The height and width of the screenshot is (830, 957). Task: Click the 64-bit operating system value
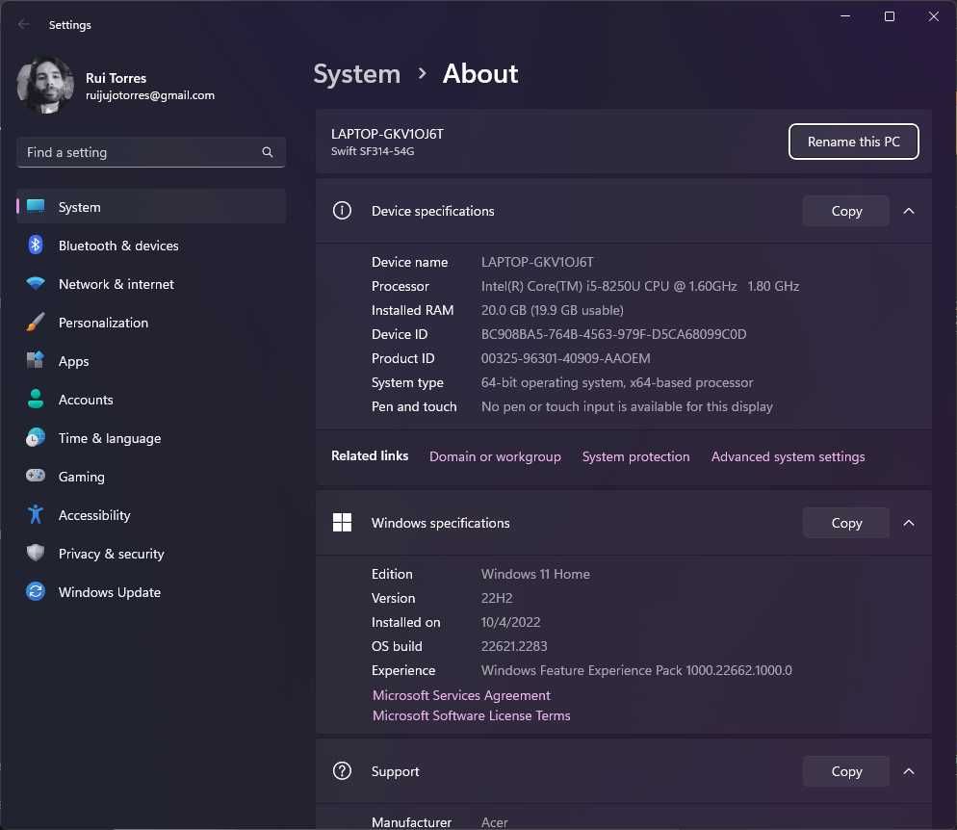[x=616, y=382]
